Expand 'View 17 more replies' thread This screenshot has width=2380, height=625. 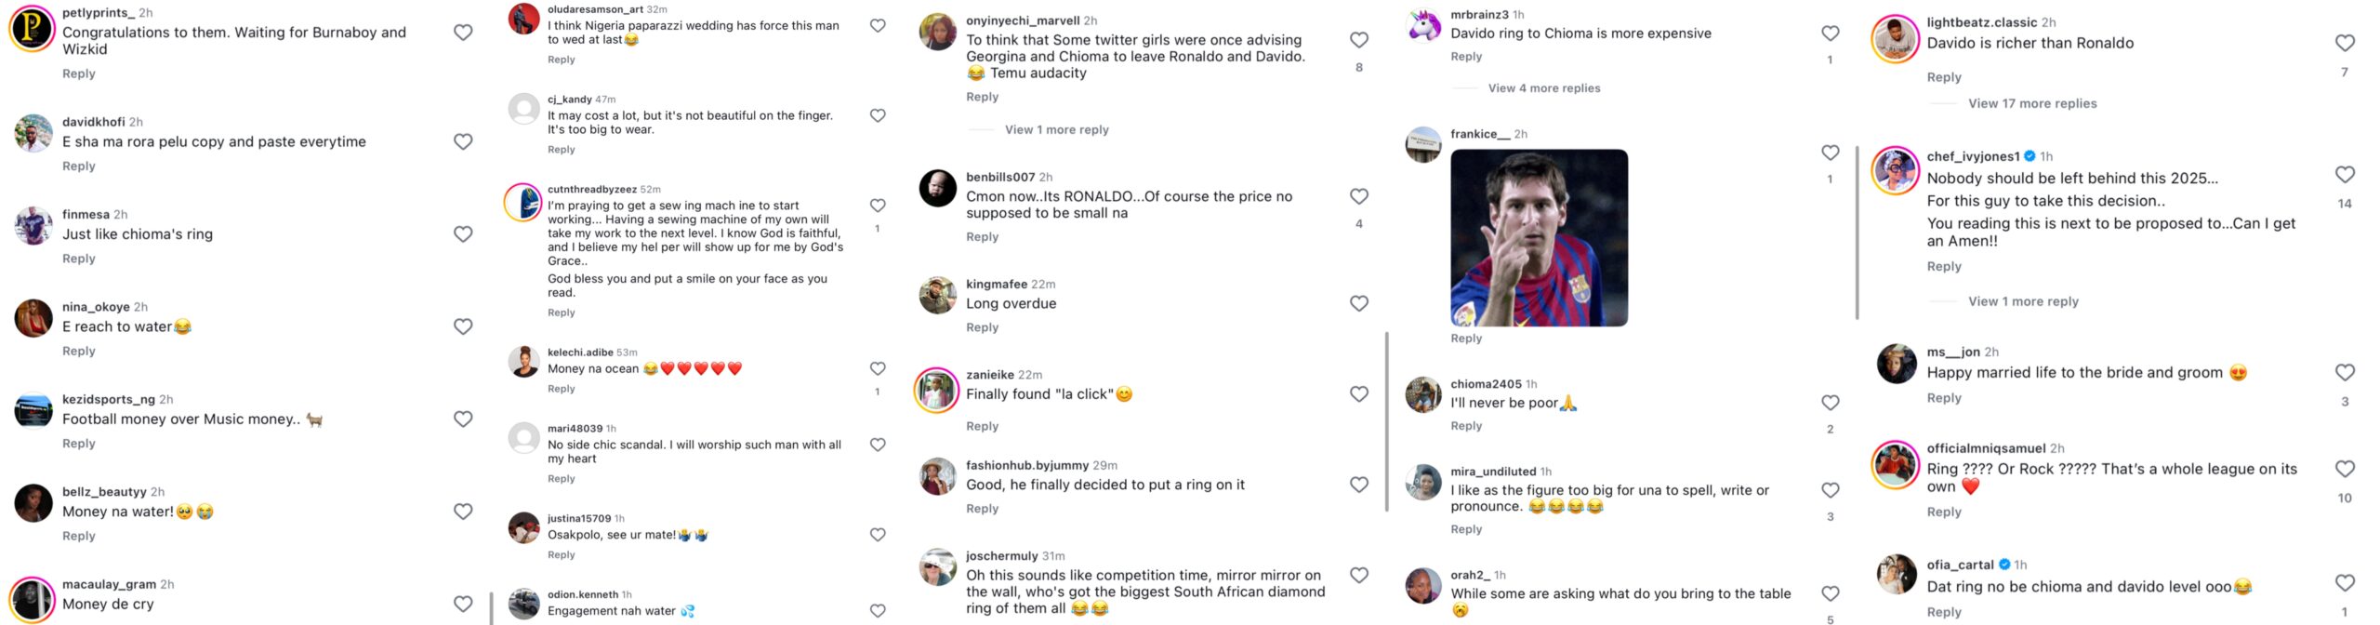point(2032,103)
